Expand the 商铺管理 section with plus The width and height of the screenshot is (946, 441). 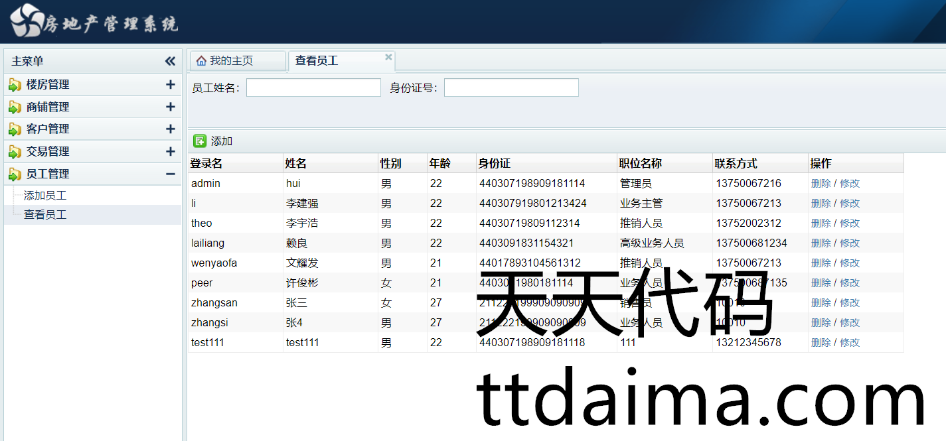[170, 107]
